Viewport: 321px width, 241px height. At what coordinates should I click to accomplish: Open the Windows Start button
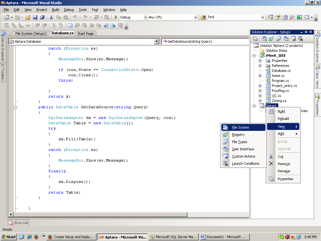(x=8, y=237)
